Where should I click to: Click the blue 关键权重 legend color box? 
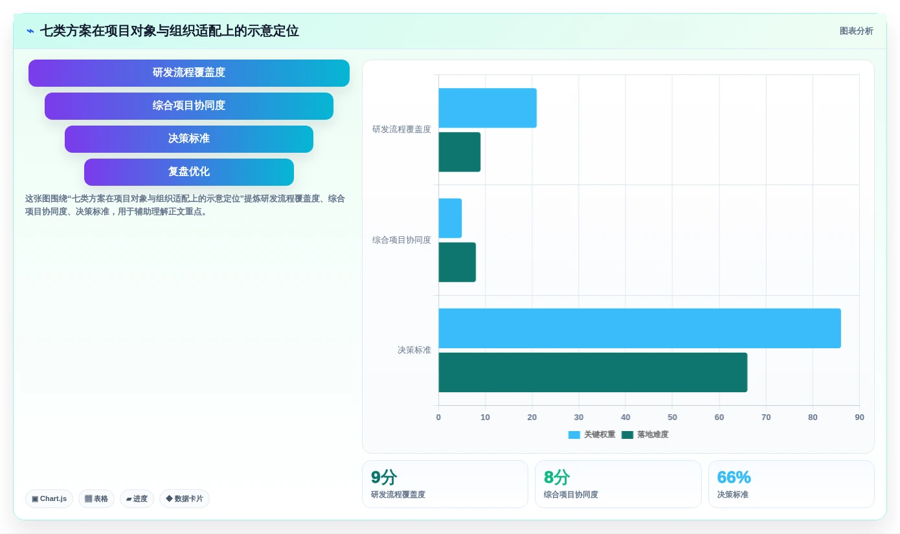click(x=574, y=435)
